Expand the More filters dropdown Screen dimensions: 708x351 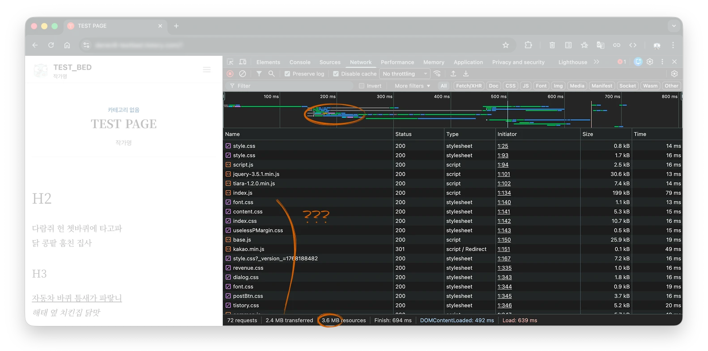(x=412, y=86)
